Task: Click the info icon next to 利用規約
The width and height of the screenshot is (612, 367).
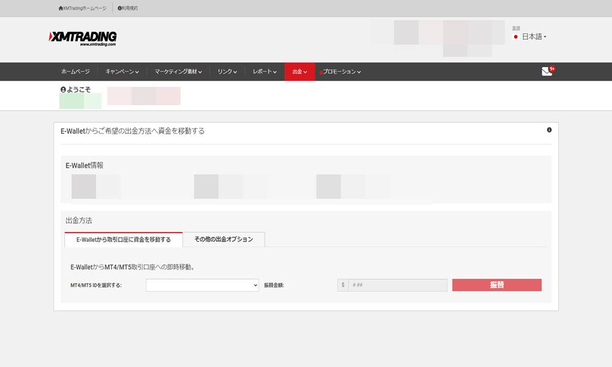Action: (119, 8)
